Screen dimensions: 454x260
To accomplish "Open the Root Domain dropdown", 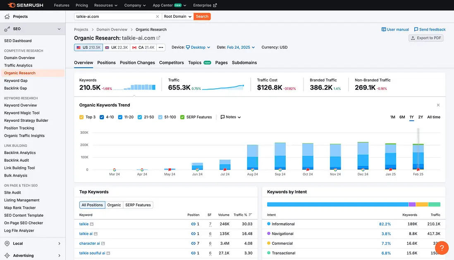I will click(177, 17).
